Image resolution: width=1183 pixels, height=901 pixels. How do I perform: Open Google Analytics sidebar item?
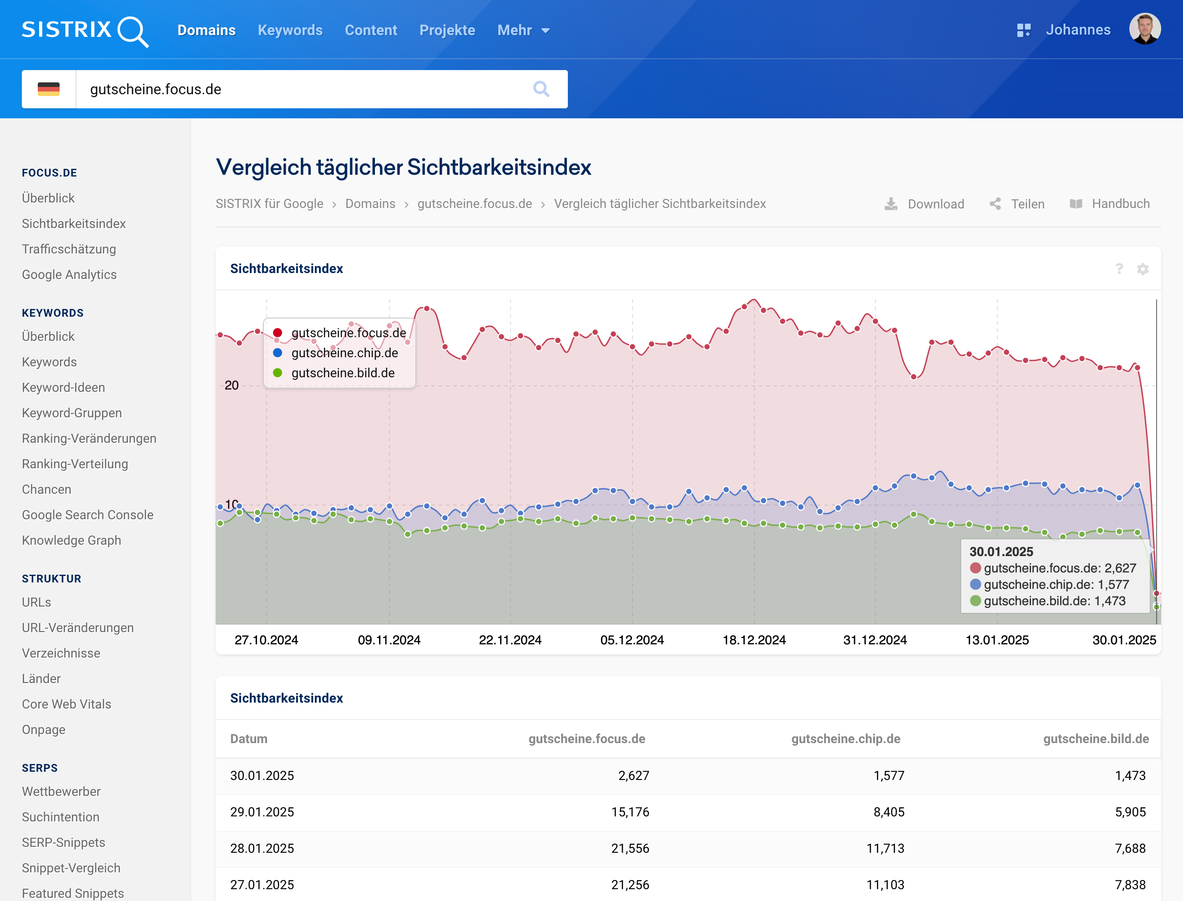tap(69, 274)
